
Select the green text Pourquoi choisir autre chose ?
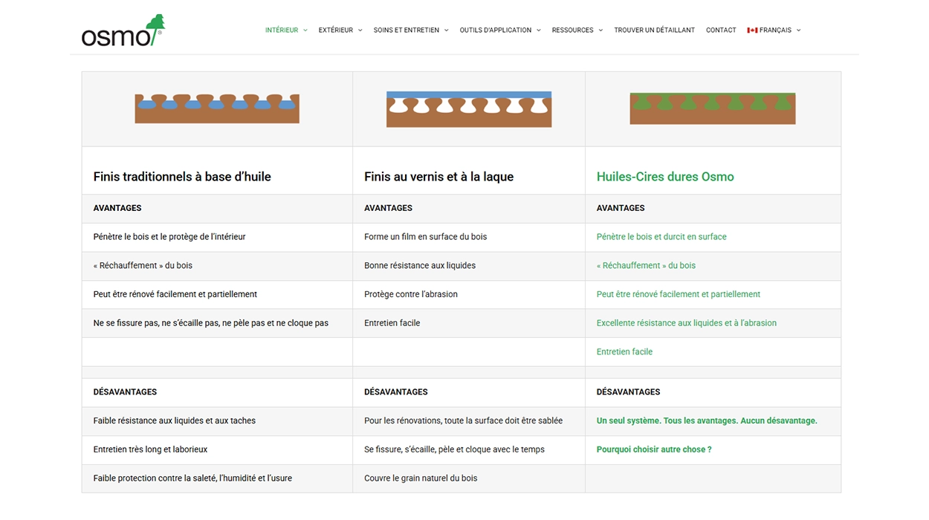(x=654, y=449)
